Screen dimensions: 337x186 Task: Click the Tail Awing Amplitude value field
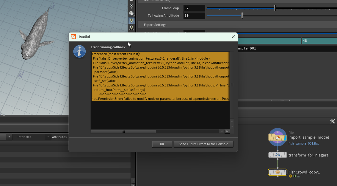click(194, 15)
